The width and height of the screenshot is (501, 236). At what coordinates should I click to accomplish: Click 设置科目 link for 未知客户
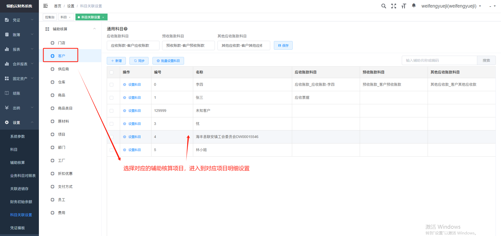coord(134,111)
